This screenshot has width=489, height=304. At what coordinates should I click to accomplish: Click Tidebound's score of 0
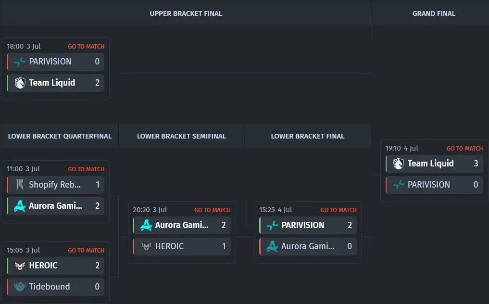pyautogui.click(x=97, y=287)
